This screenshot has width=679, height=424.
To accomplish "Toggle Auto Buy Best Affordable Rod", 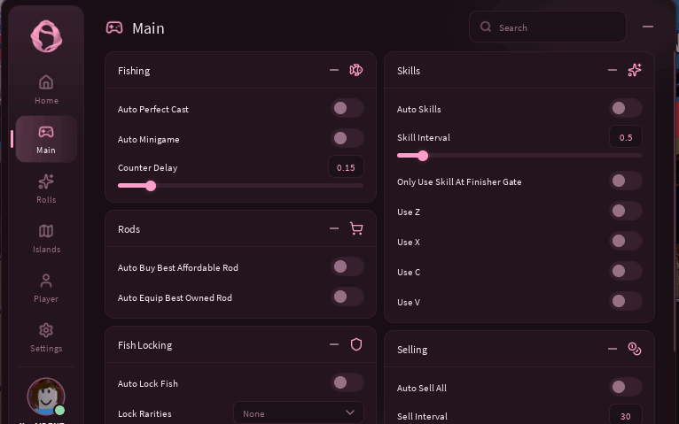I will pyautogui.click(x=347, y=266).
